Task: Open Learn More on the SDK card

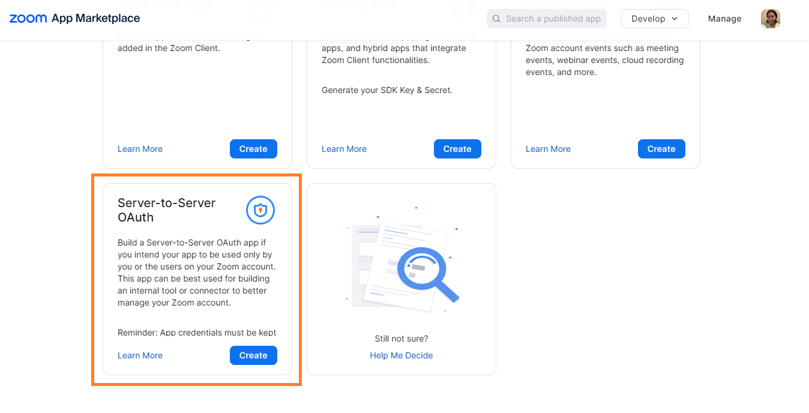Action: [x=344, y=149]
